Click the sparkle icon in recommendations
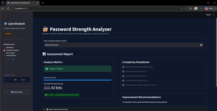The width and height of the screenshot is (217, 111). pos(124,102)
